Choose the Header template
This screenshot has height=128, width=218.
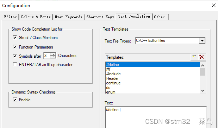pos(152,78)
